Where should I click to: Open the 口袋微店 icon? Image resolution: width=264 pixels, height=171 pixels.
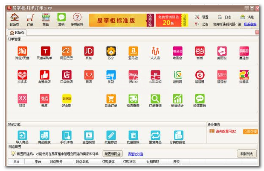pyautogui.click(x=67, y=75)
